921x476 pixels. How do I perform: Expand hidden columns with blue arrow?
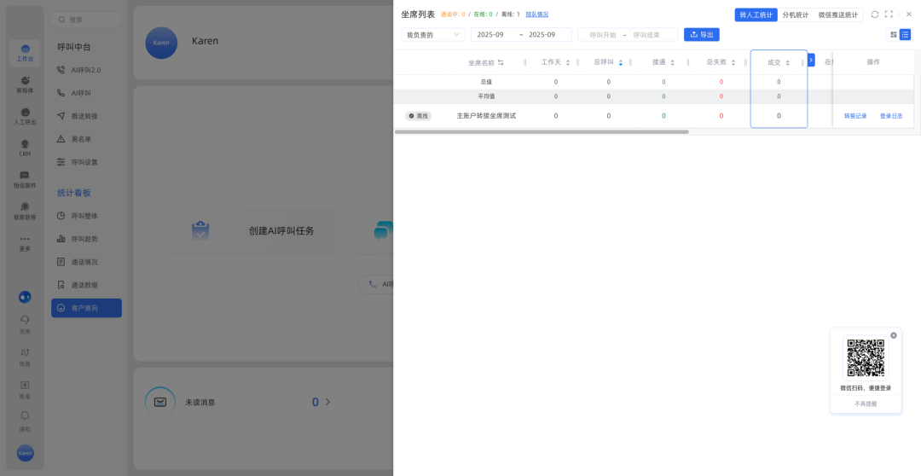point(811,60)
